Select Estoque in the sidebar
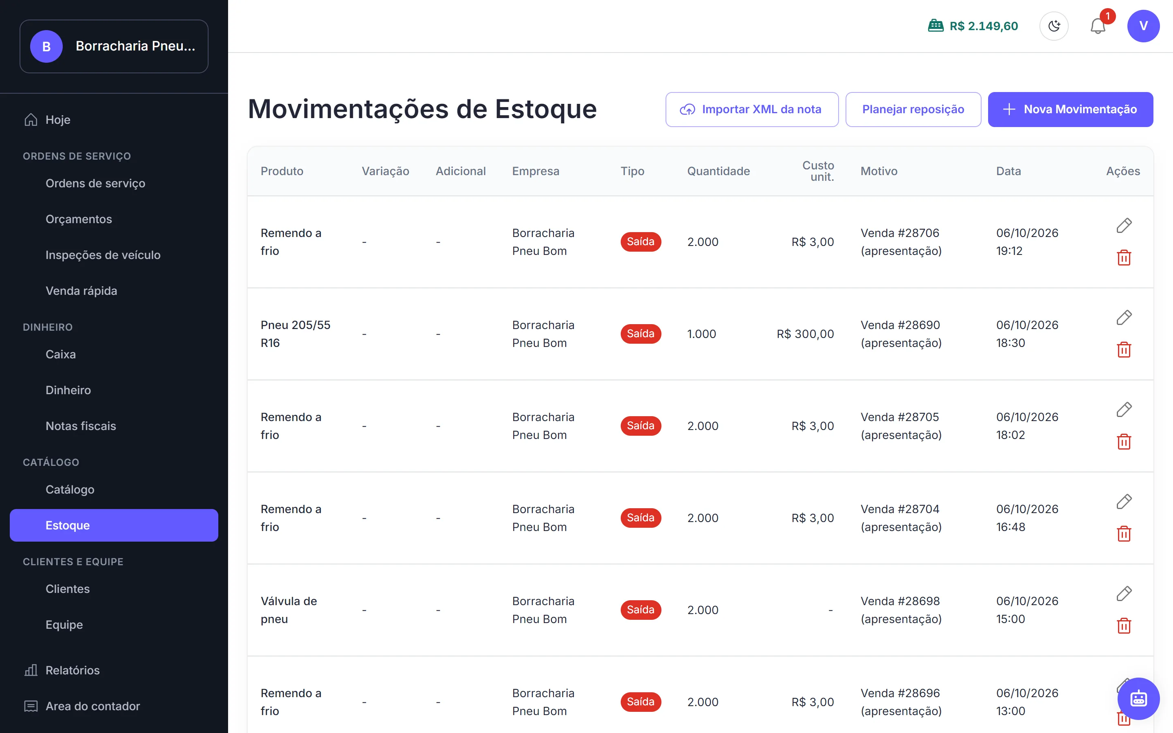Screen dimensions: 1173x733 (114, 525)
